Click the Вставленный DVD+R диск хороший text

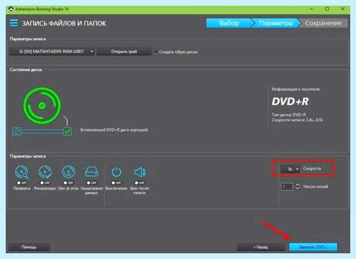pyautogui.click(x=115, y=130)
